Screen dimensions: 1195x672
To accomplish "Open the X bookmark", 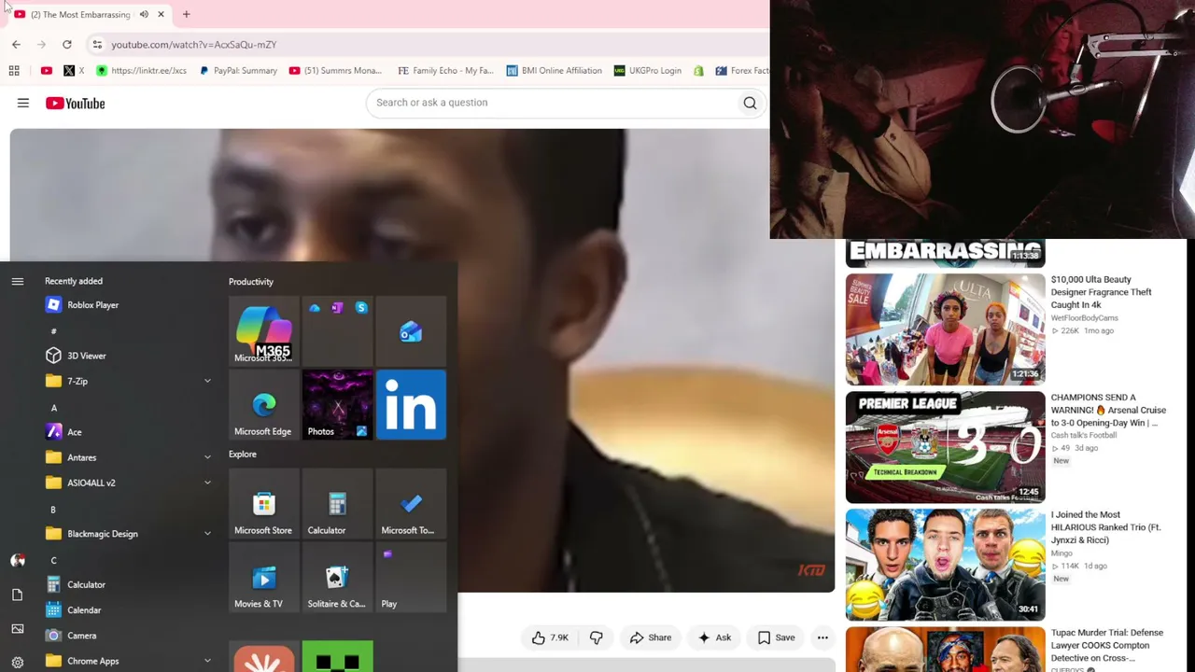I will coord(74,71).
